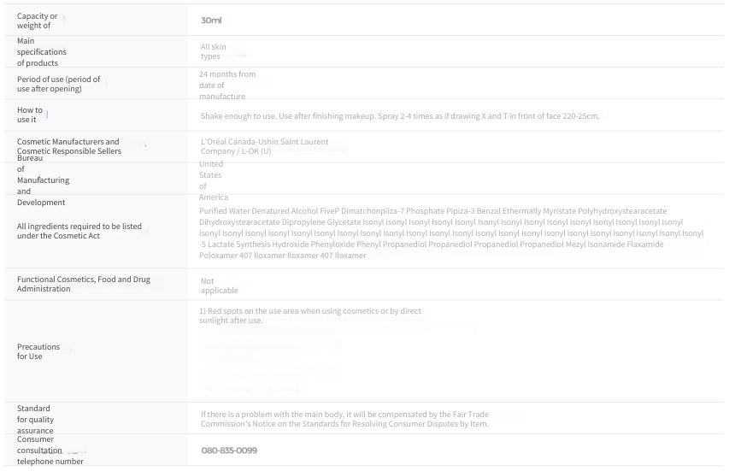Image resolution: width=735 pixels, height=471 pixels.
Task: Click the 'All skin types' specification text
Action: [214, 51]
